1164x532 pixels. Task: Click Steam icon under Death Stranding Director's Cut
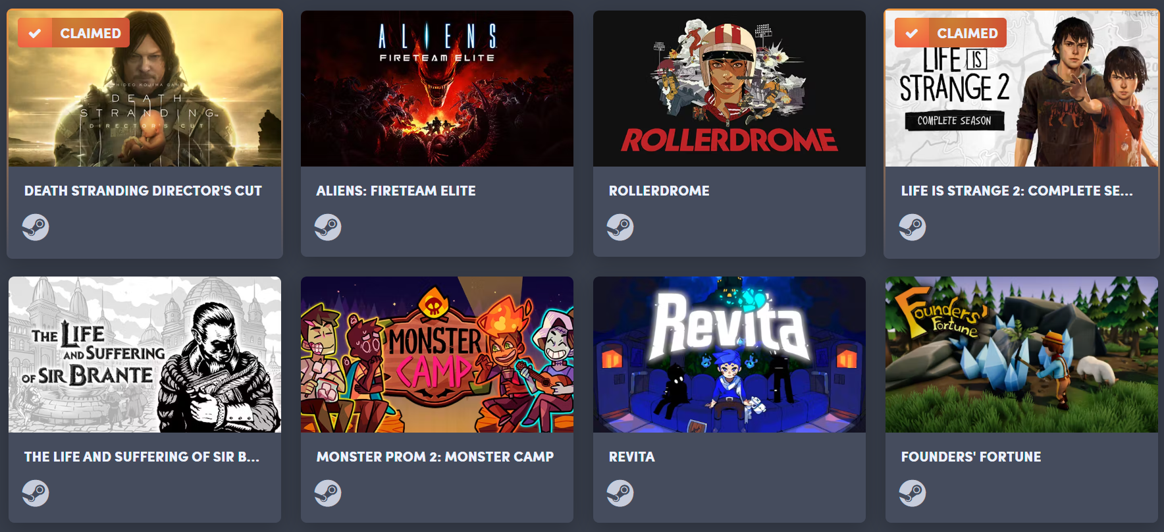(36, 227)
